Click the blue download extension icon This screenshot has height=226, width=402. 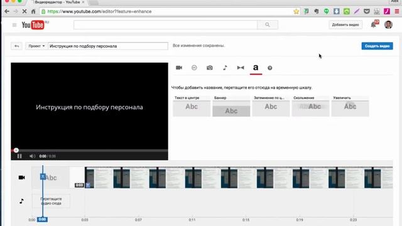(337, 11)
